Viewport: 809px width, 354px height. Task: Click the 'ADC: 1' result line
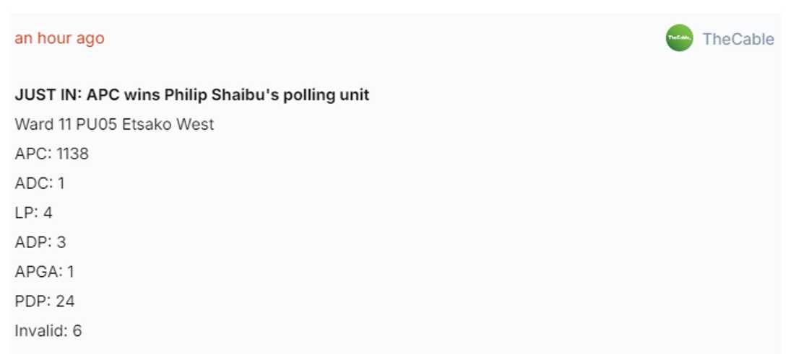40,184
